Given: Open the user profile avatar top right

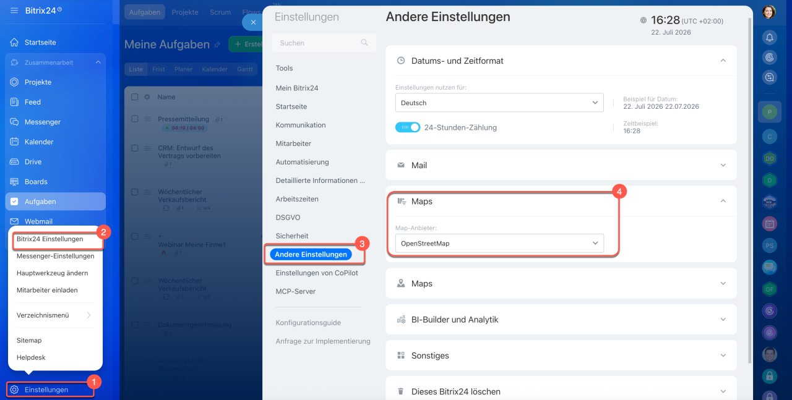Looking at the screenshot, I should [770, 12].
